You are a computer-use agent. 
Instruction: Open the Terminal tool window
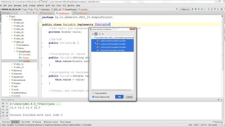click(x=37, y=122)
